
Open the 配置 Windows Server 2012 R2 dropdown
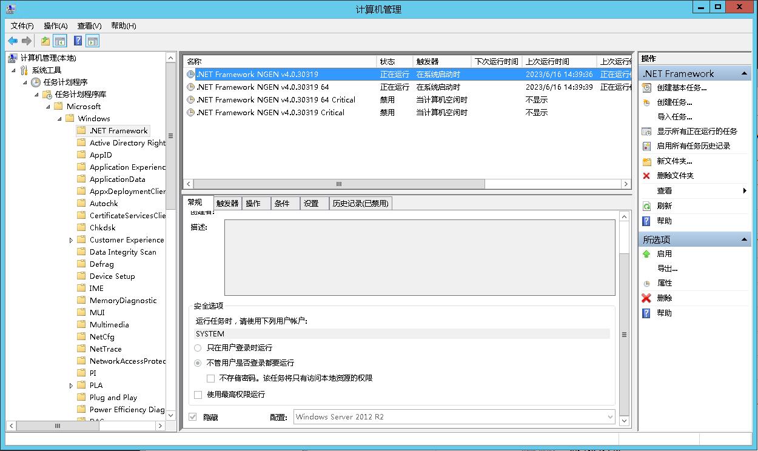610,417
